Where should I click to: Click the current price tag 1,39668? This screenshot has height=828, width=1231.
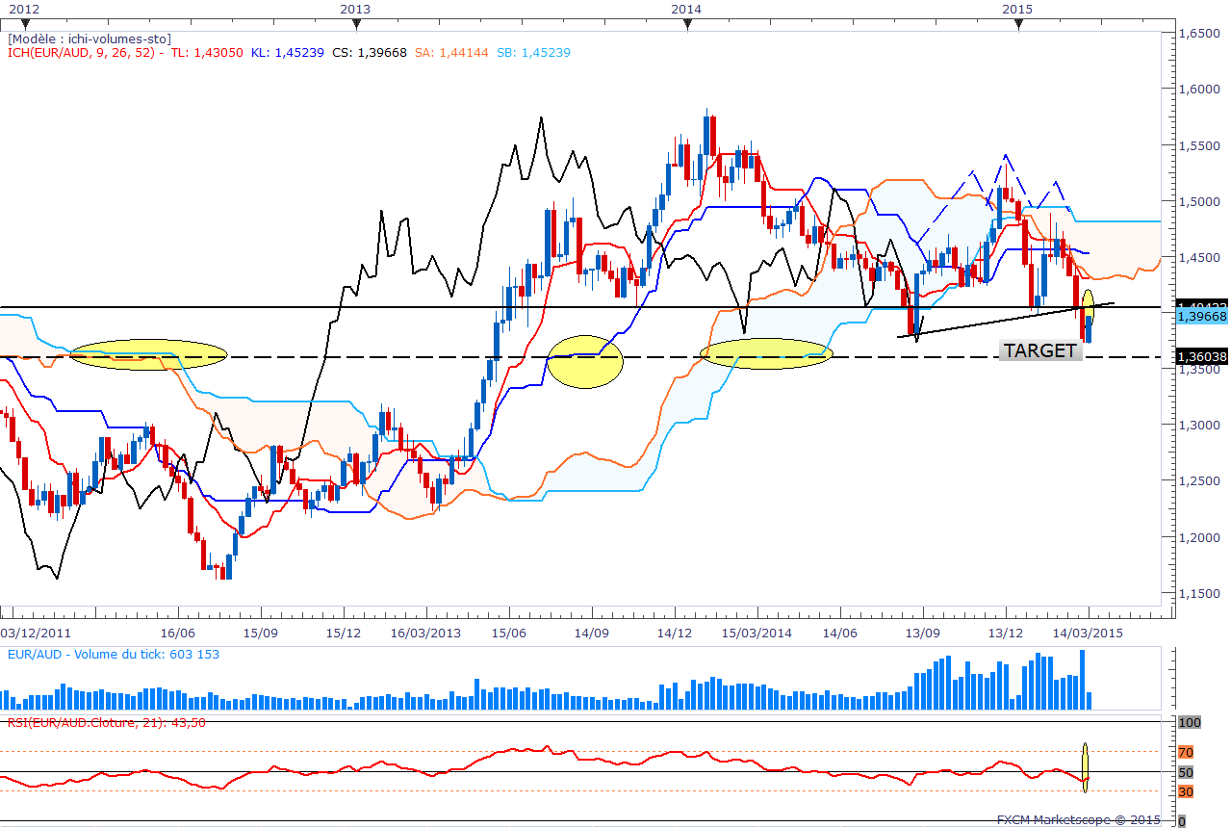pyautogui.click(x=1202, y=316)
